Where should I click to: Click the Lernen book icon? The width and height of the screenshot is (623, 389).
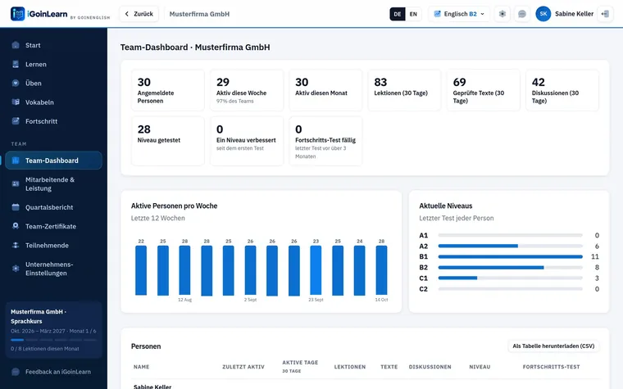click(x=16, y=64)
